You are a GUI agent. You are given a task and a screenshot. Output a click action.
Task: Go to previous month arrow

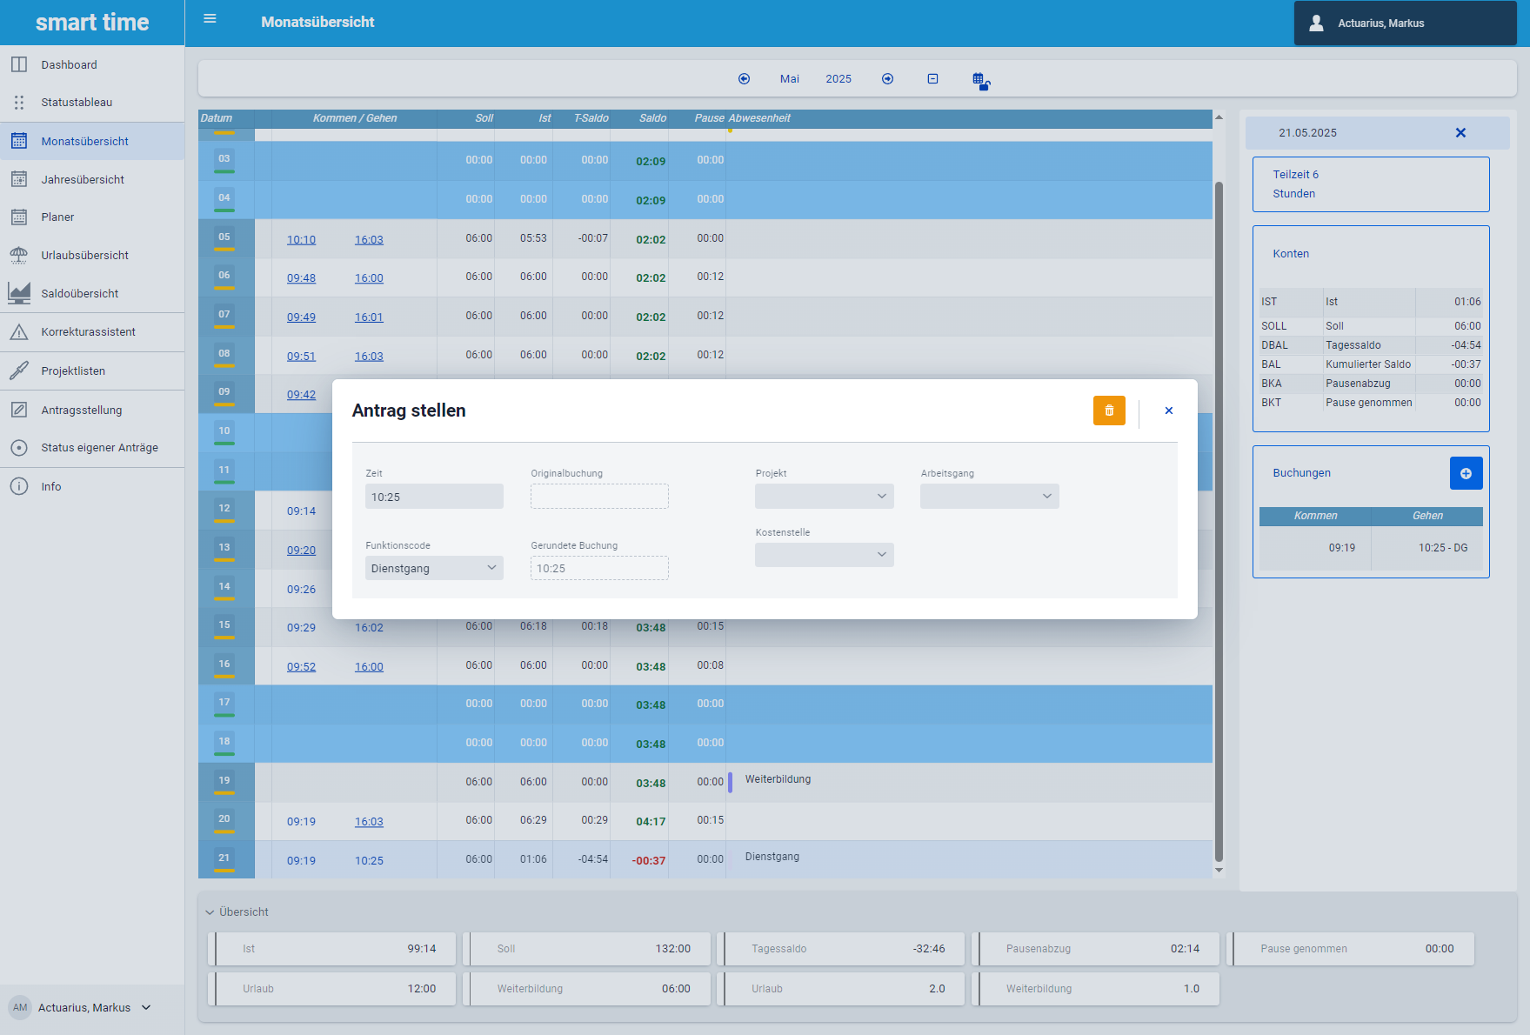click(x=744, y=79)
